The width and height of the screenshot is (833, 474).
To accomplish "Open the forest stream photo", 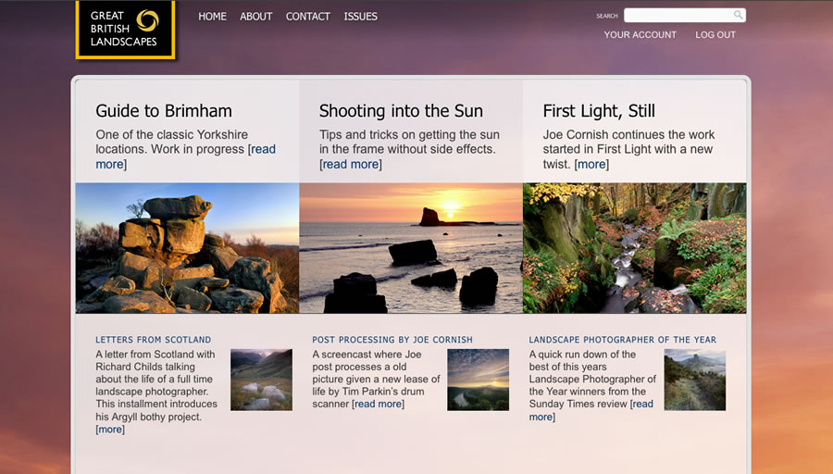I will (635, 248).
